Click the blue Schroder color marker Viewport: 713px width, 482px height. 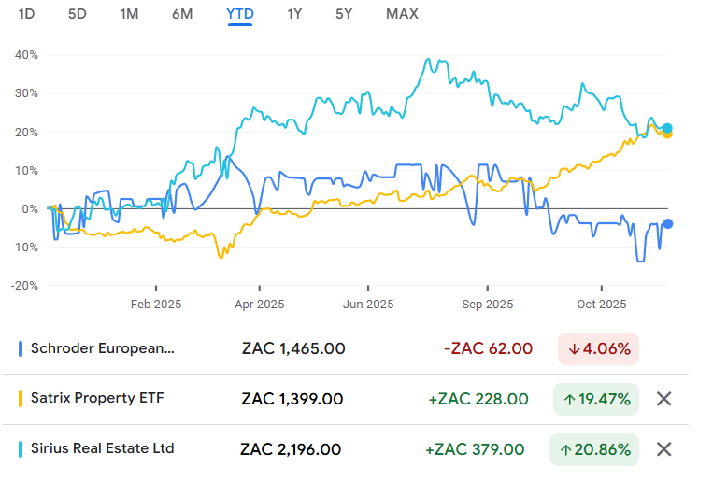(21, 349)
